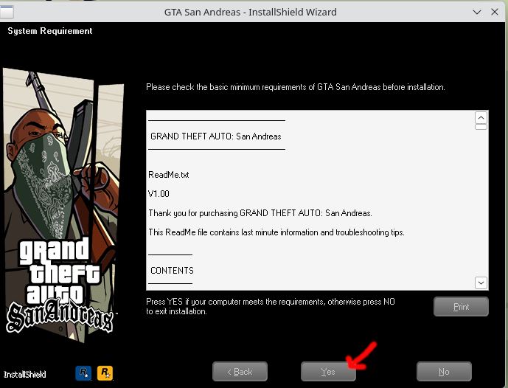Click 'GRAND THEFT AUTO: San Andreas' readme heading
The height and width of the screenshot is (388, 508).
coord(216,136)
